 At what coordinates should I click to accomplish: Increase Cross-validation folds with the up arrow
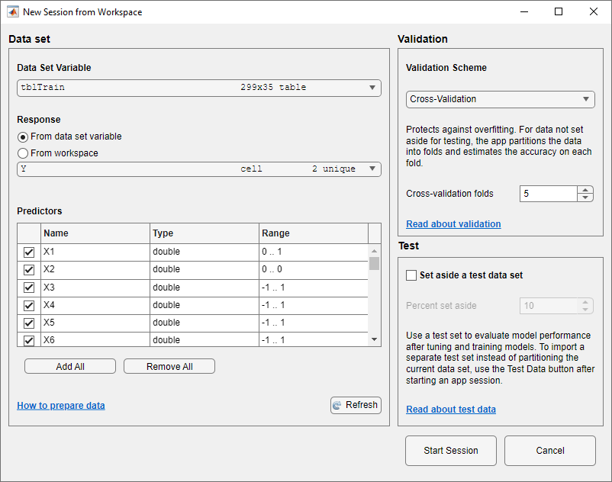585,189
